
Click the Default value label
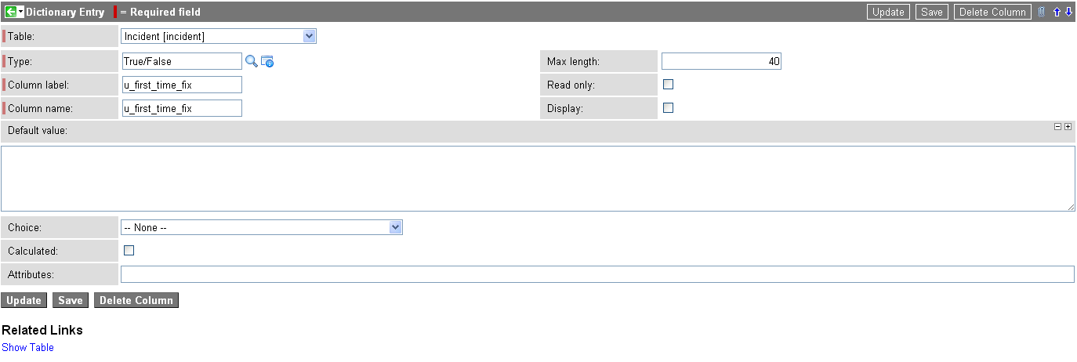38,130
